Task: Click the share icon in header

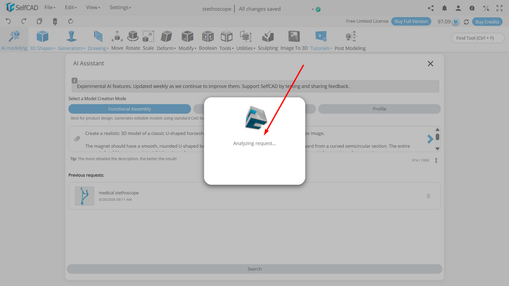Action: 430,8
